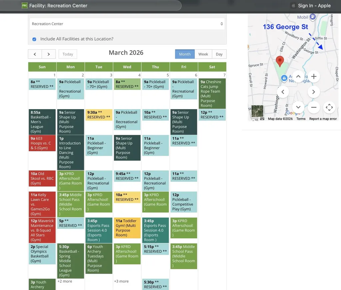Click the Today button
Screen dimensions: 341x290
tap(68, 54)
